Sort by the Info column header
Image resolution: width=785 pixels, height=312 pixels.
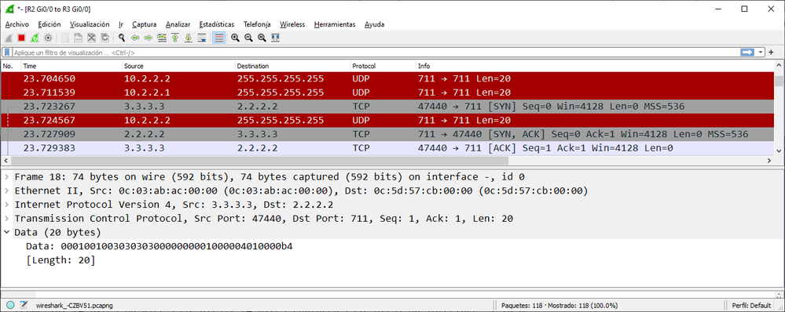(x=595, y=66)
